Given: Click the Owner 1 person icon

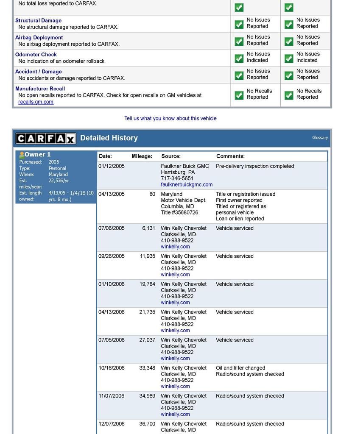Looking at the screenshot, I should (x=22, y=155).
